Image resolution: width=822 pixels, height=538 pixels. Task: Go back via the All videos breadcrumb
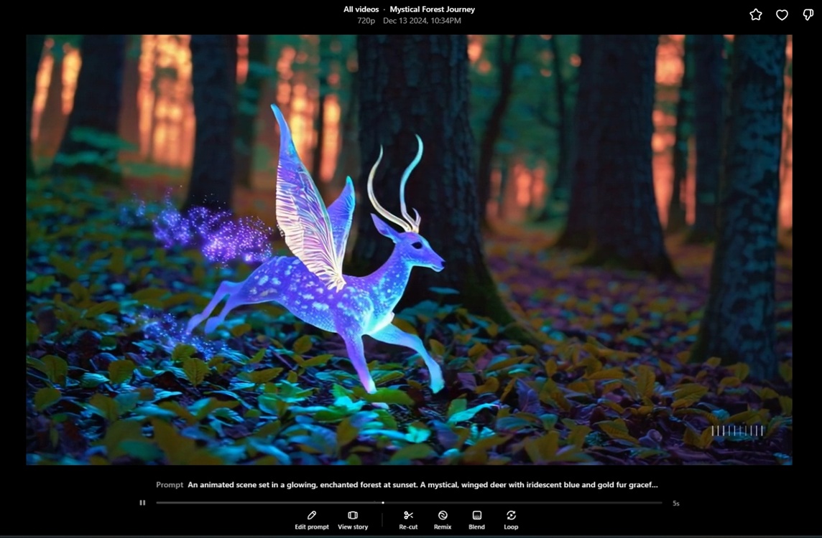point(360,9)
